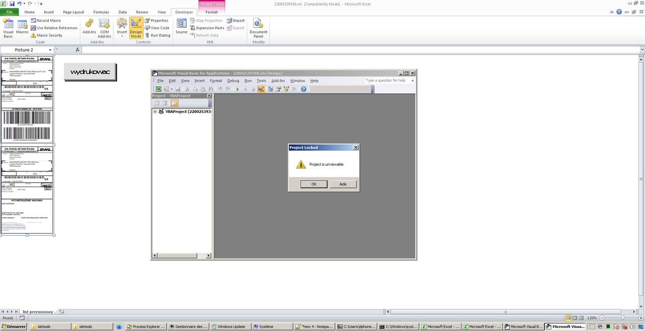The height and width of the screenshot is (331, 645).
Task: Click Toggle Folders in Project pane
Action: tap(174, 103)
